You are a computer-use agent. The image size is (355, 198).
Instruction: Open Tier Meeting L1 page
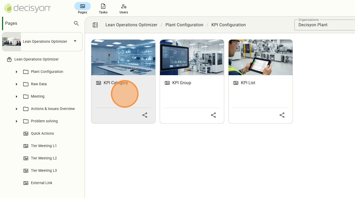click(x=44, y=146)
